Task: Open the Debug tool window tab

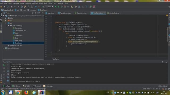Action: coord(16,86)
